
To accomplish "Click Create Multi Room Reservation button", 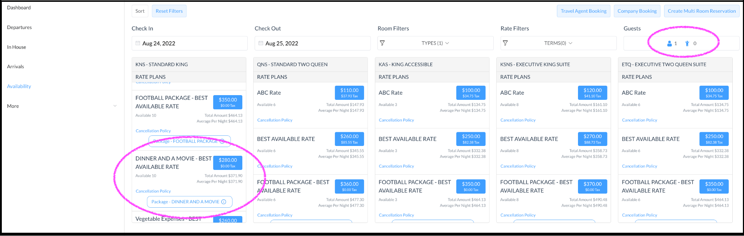I will coord(701,11).
